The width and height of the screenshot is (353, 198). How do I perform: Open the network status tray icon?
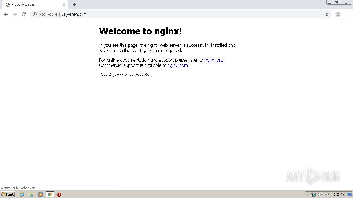tap(314, 194)
